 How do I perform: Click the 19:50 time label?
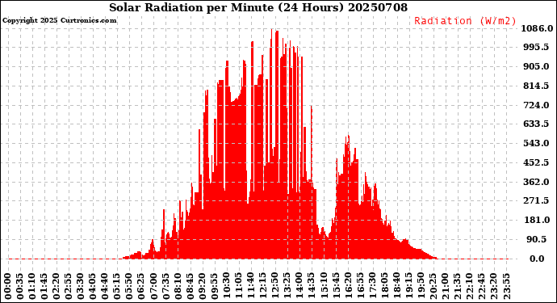point(421,287)
